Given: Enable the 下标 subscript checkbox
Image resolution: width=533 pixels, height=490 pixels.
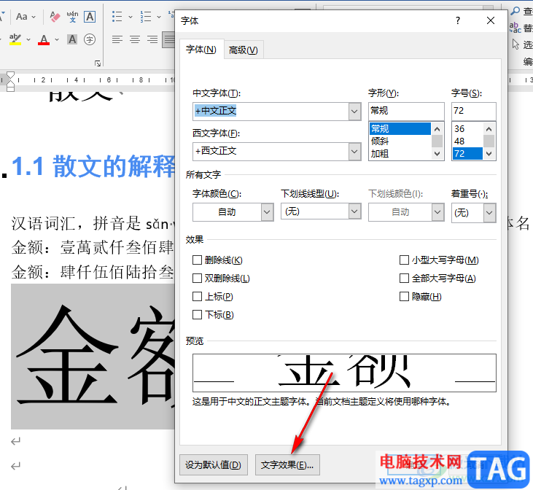Looking at the screenshot, I should coord(197,314).
